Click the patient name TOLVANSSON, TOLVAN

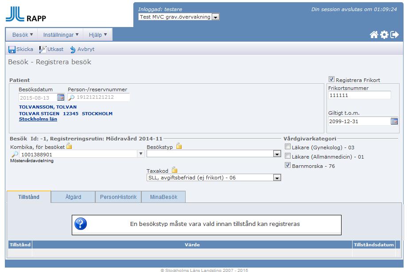pos(48,107)
